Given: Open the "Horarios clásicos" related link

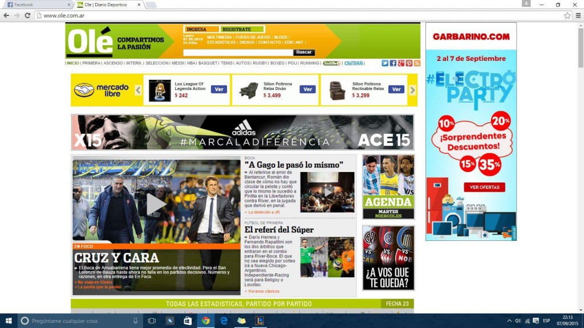Looking at the screenshot, I should 263,291.
